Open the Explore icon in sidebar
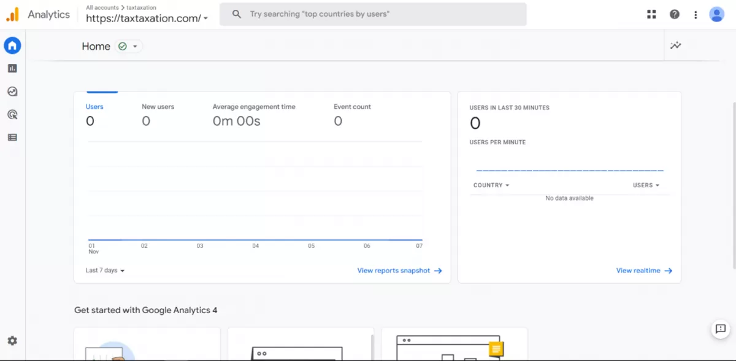This screenshot has width=736, height=361. pyautogui.click(x=12, y=91)
